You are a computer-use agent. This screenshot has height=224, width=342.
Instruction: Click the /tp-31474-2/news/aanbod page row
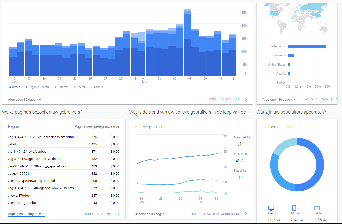64,151
